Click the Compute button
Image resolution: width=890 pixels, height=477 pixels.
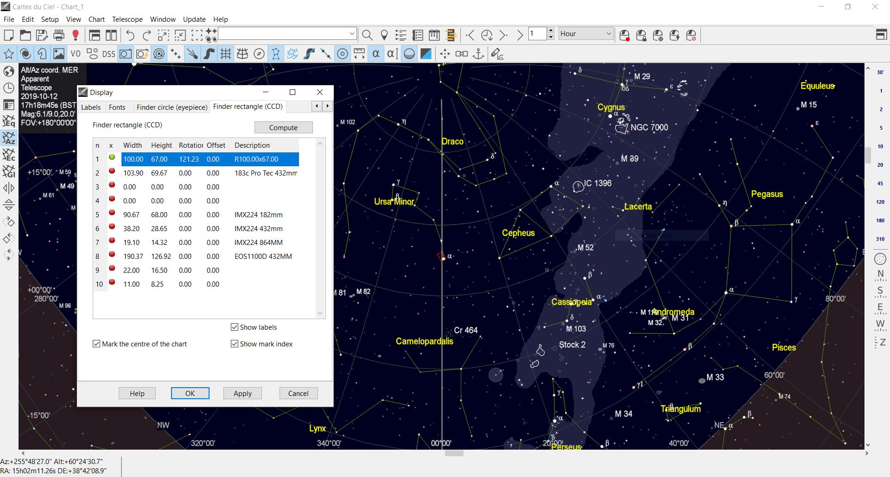click(283, 127)
